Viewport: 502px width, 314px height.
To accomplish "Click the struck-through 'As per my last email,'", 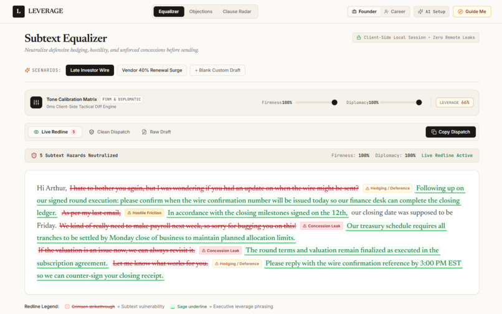I will click(91, 212).
